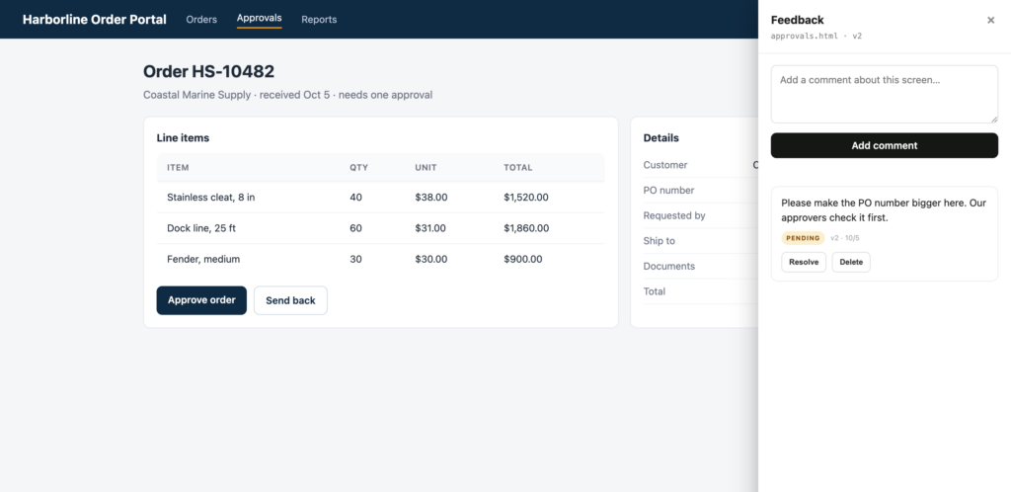Click the approvals.html · v2 subtitle

pyautogui.click(x=817, y=37)
